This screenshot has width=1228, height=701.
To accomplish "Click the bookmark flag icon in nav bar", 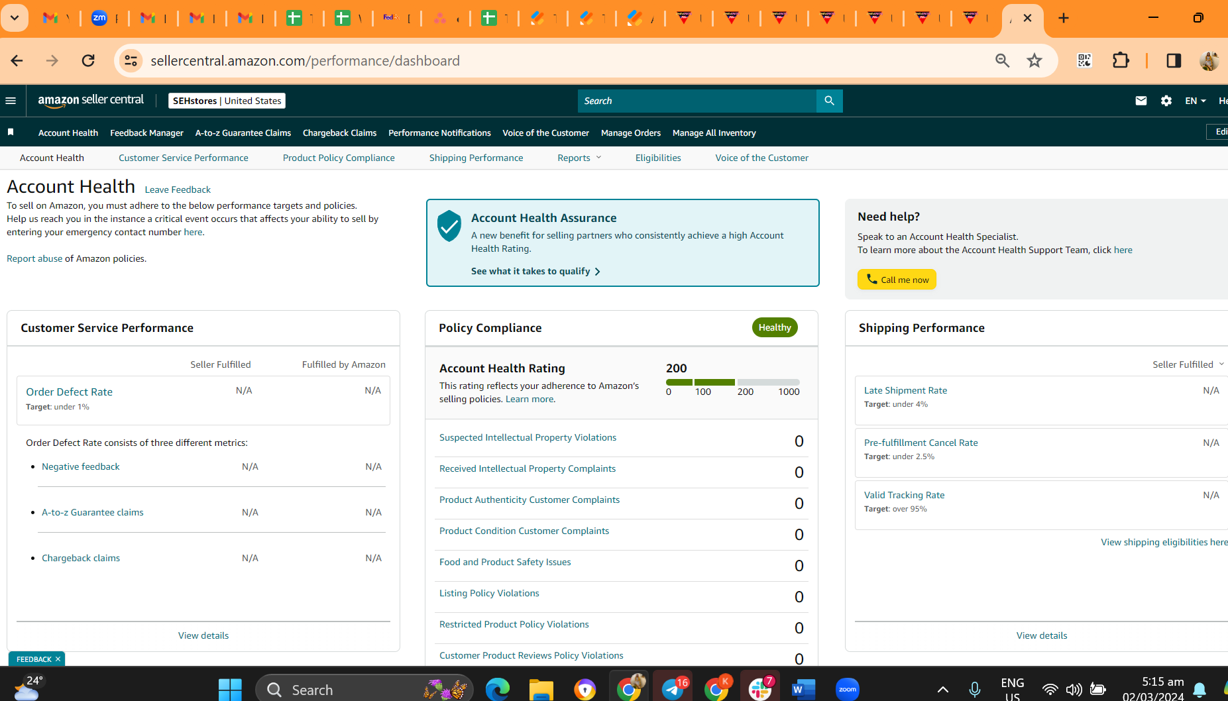I will [11, 133].
